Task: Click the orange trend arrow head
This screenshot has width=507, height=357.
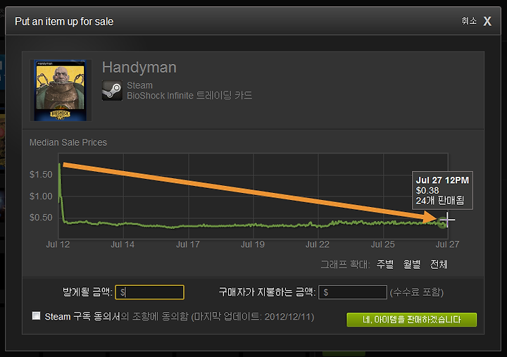Action: point(431,218)
